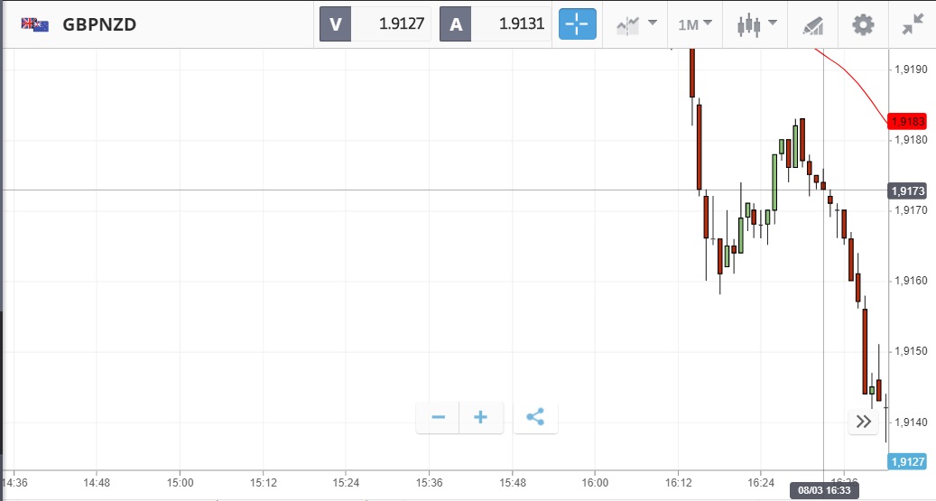Click the blue 1,9127 current price label

point(907,461)
